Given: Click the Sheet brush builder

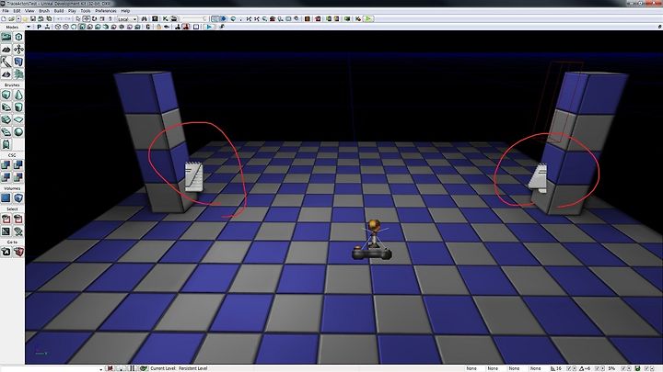Looking at the screenshot, I should [18, 119].
